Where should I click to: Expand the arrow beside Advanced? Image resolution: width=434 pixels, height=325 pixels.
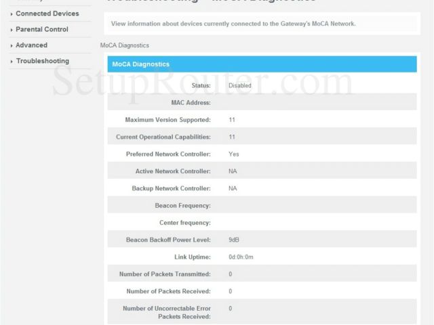12,45
